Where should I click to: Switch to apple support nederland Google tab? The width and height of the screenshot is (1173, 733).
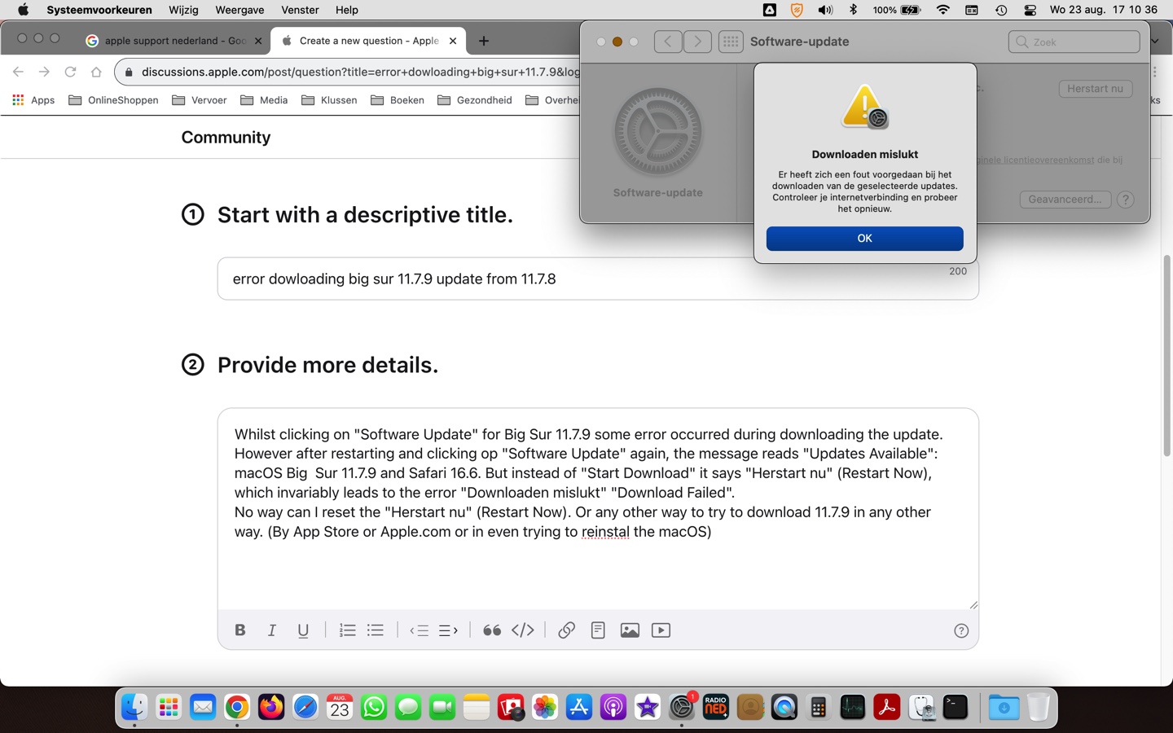175,41
